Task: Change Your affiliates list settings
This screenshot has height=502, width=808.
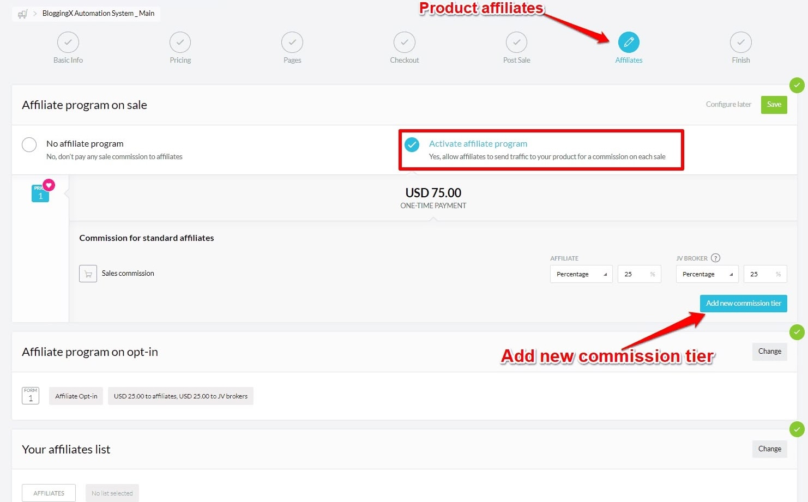Action: (x=770, y=449)
